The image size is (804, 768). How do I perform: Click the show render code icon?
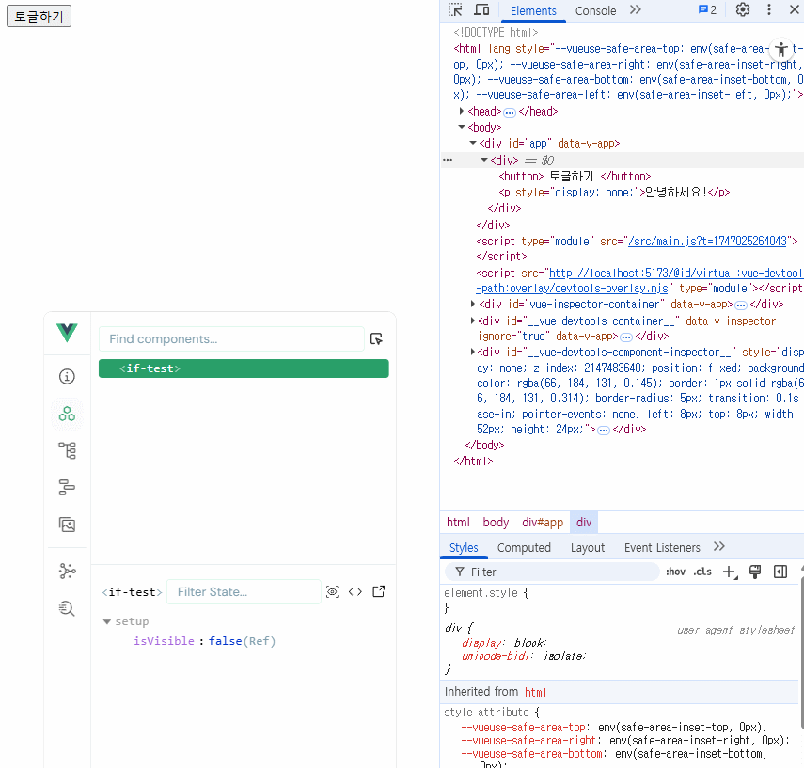tap(355, 592)
